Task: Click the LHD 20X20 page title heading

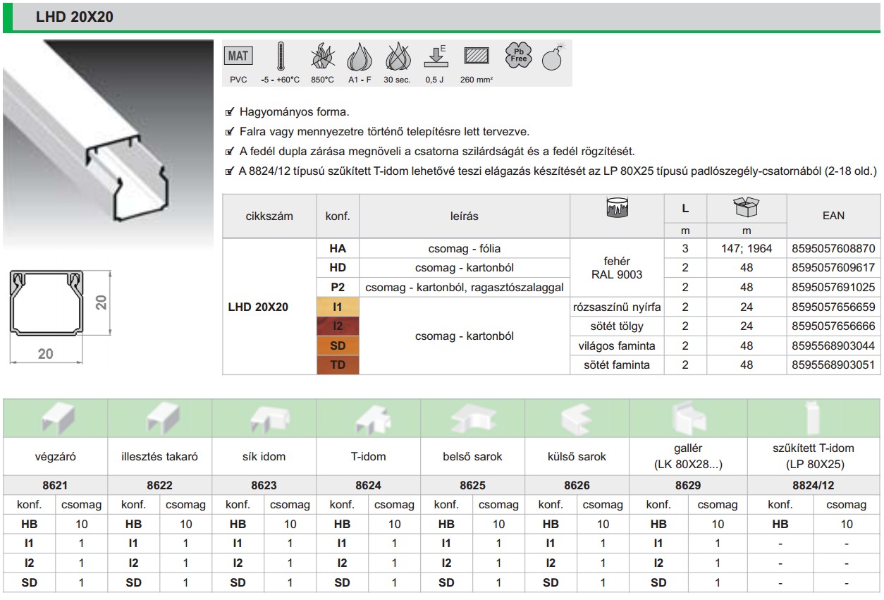Action: [x=75, y=18]
